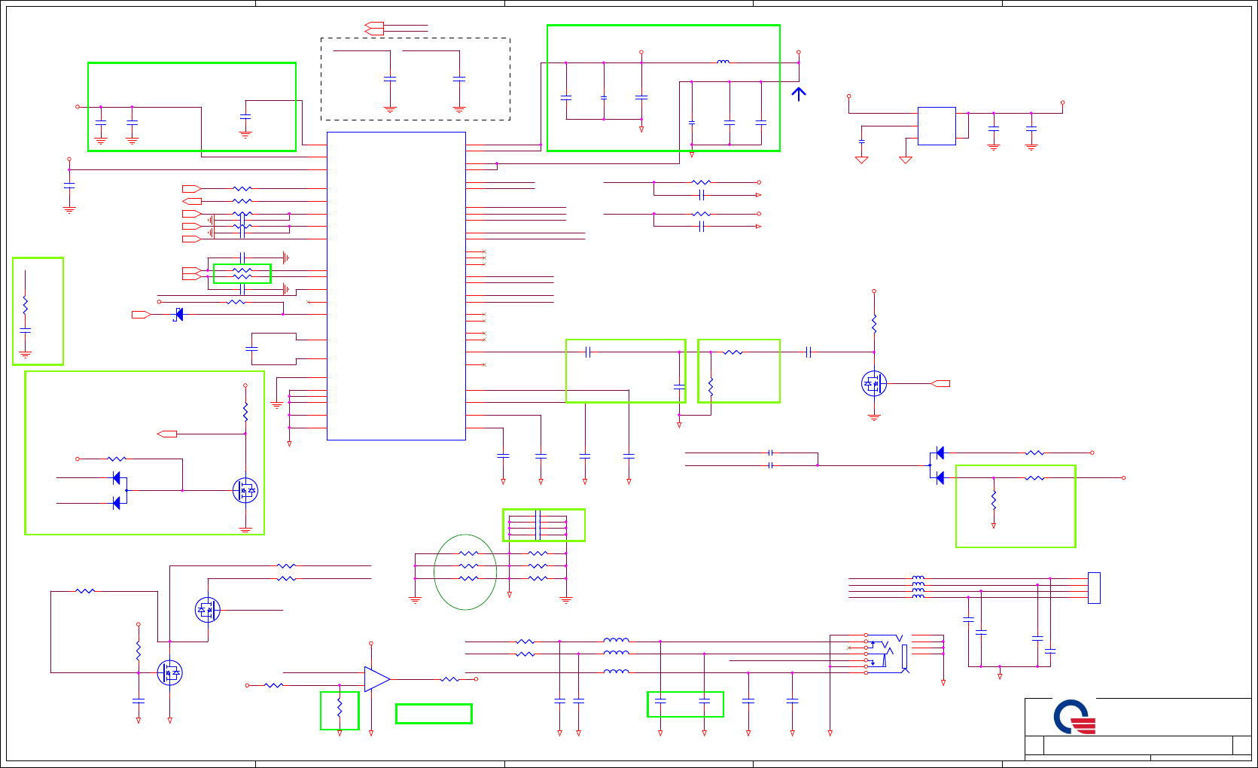Select the MOSFET beside the right-side off-page connector

tap(874, 383)
